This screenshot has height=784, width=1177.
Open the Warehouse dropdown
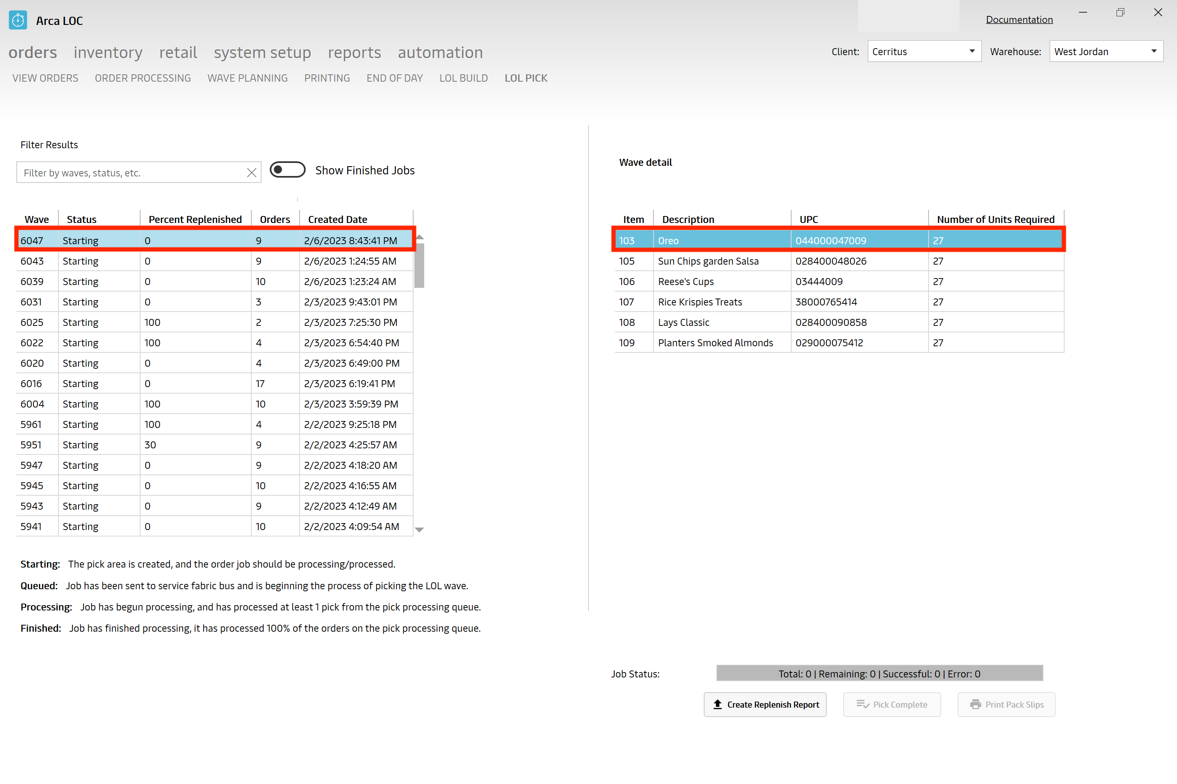pyautogui.click(x=1106, y=51)
